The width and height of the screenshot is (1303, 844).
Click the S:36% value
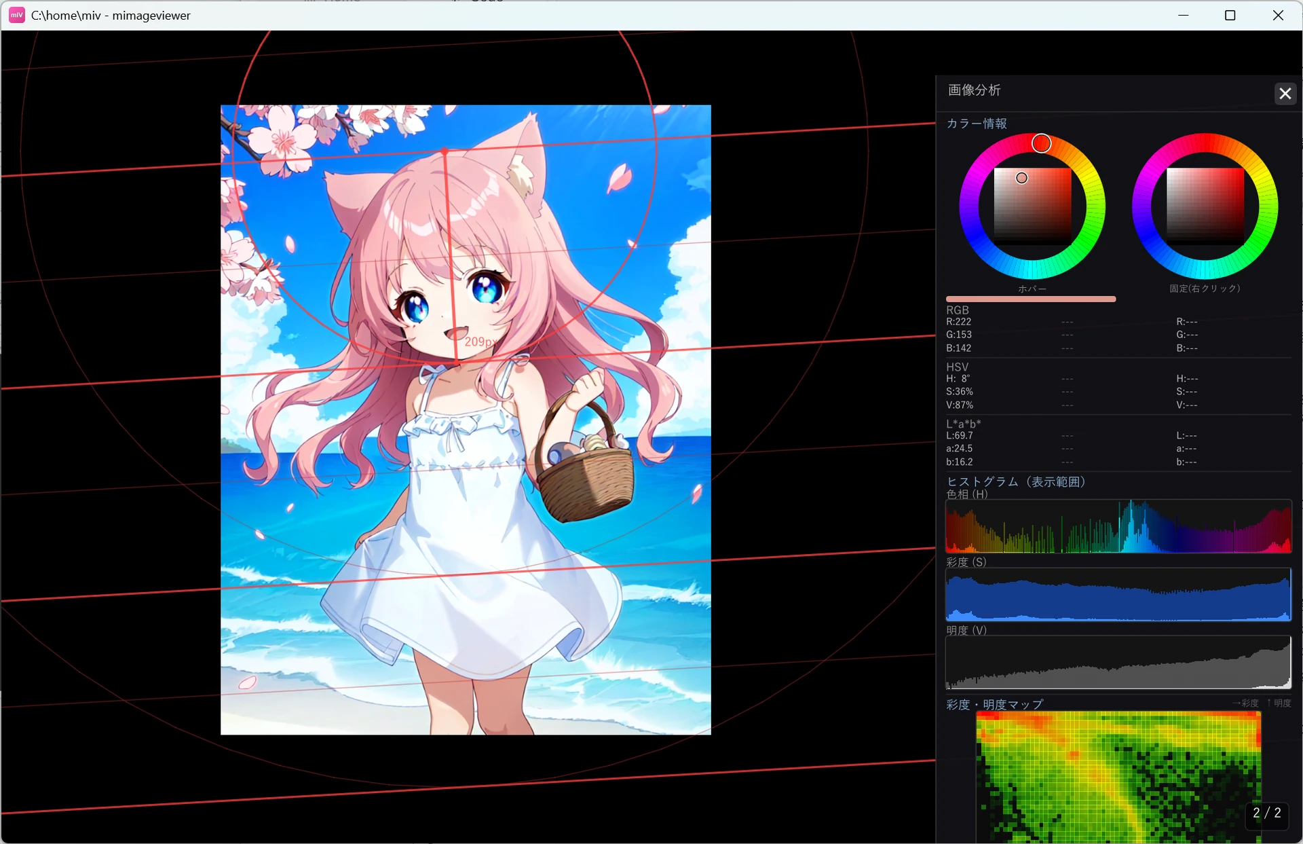[x=960, y=392]
